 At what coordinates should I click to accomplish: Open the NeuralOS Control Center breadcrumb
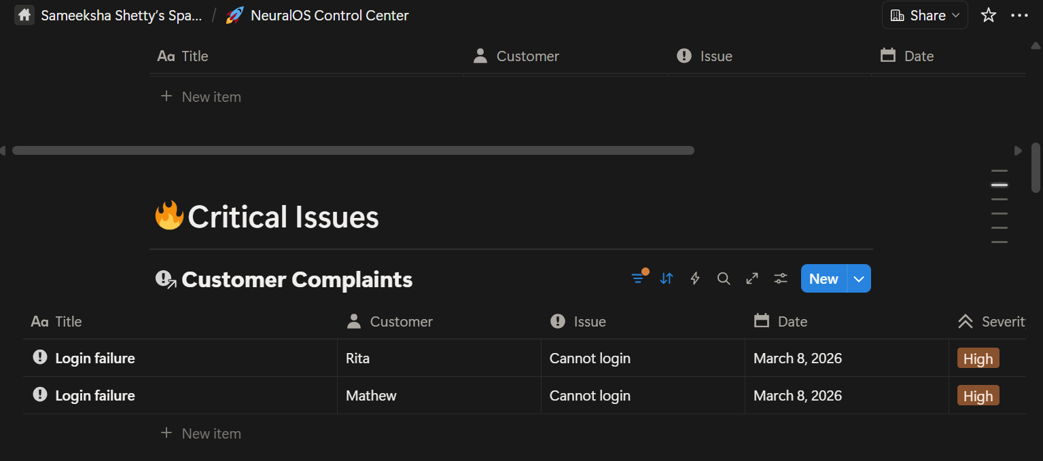329,15
